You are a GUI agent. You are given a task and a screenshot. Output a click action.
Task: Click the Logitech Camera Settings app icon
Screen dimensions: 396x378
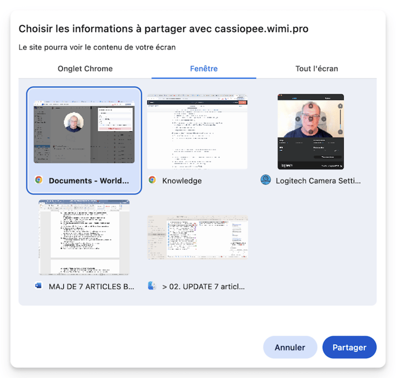(265, 180)
